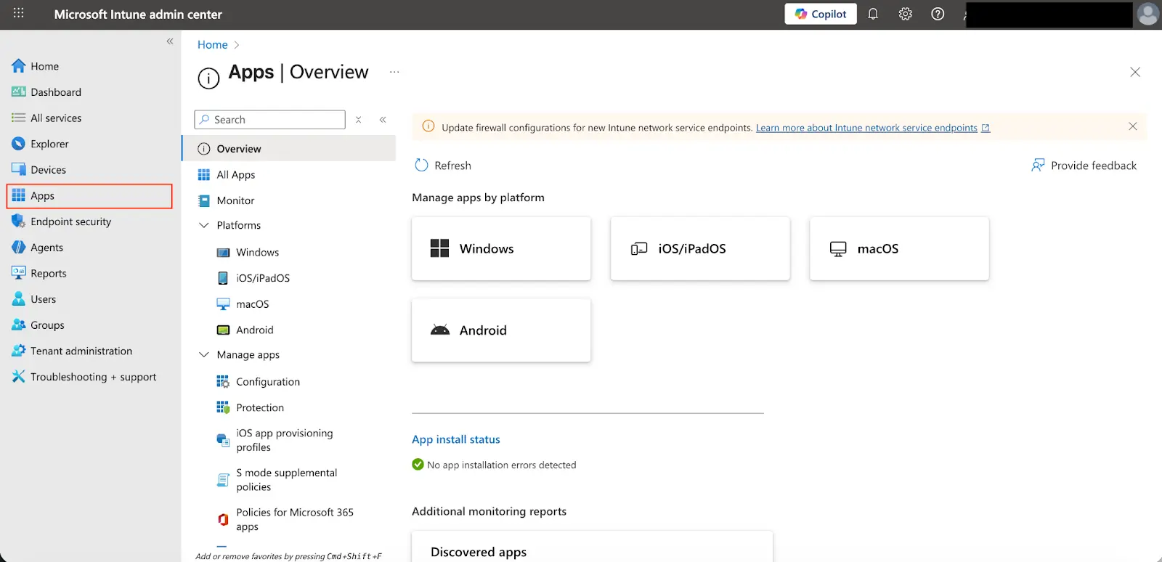Viewport: 1162px width, 562px height.
Task: Dismiss the firewall notification banner
Action: [1132, 126]
